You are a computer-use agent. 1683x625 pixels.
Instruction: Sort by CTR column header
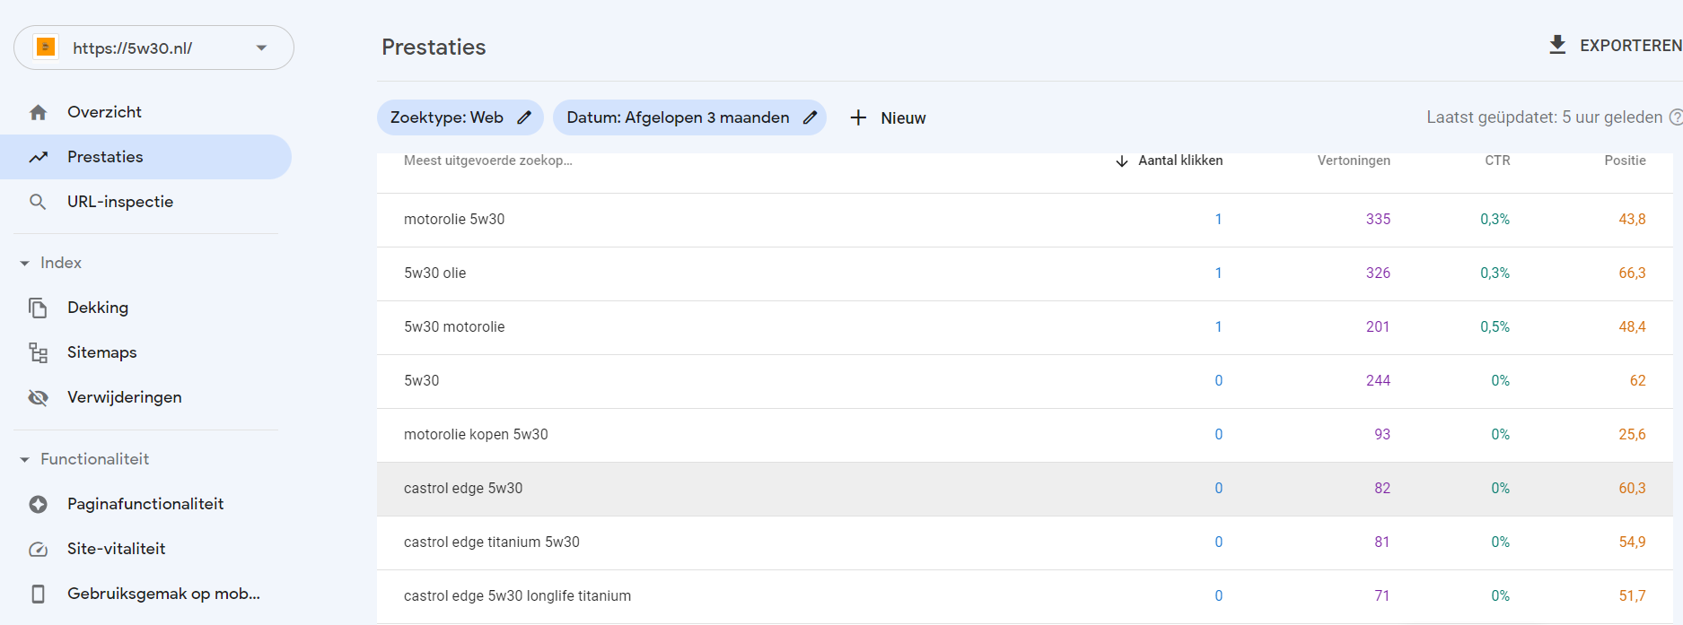1497,161
